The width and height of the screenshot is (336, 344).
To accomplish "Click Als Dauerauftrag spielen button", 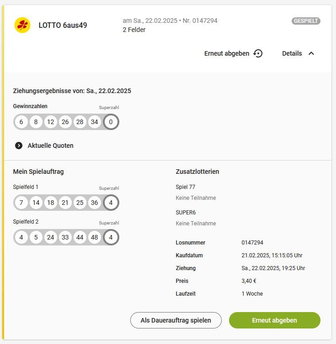I will coord(176,320).
